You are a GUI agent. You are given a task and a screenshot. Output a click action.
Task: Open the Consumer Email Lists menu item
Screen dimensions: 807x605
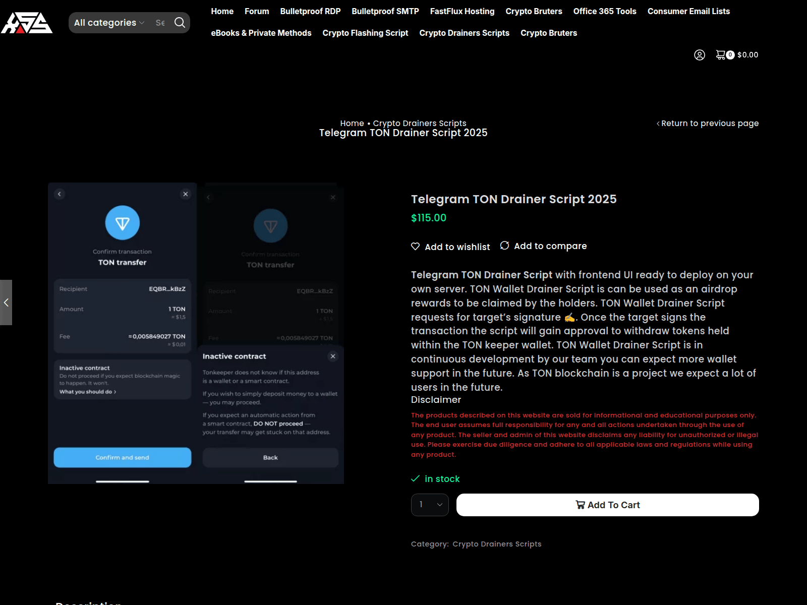tap(688, 11)
